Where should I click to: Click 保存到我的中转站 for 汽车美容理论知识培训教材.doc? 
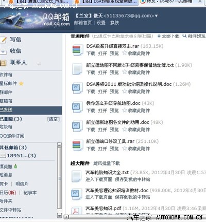[x=132, y=197]
